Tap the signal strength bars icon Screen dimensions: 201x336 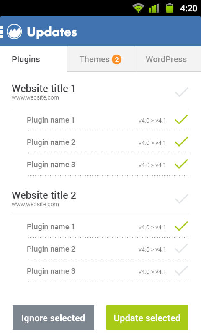154,8
